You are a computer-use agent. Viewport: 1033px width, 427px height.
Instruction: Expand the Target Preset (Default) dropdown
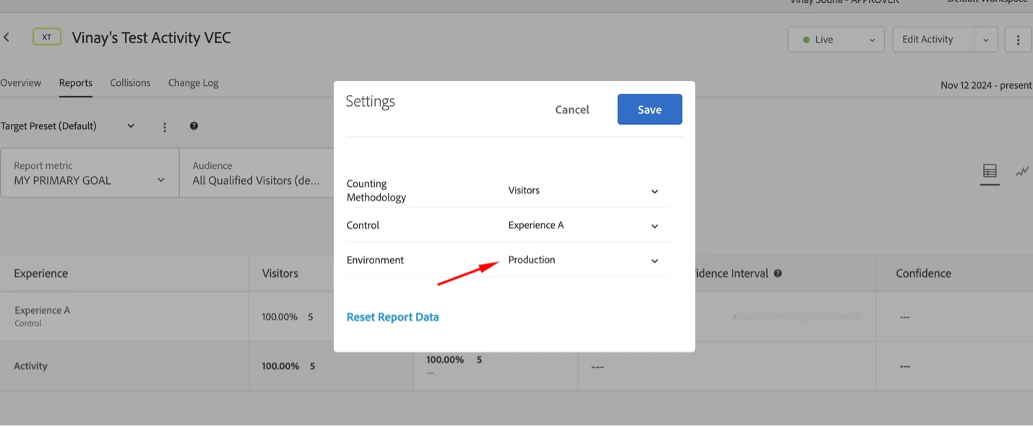pos(68,126)
